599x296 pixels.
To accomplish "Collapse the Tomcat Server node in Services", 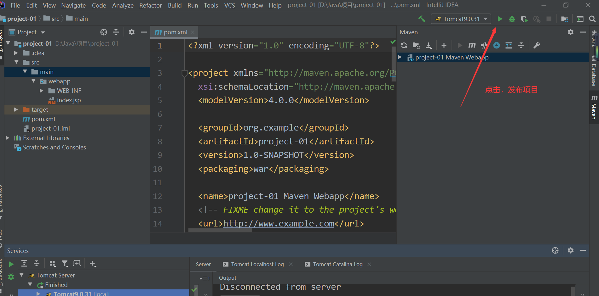I will tap(22, 275).
